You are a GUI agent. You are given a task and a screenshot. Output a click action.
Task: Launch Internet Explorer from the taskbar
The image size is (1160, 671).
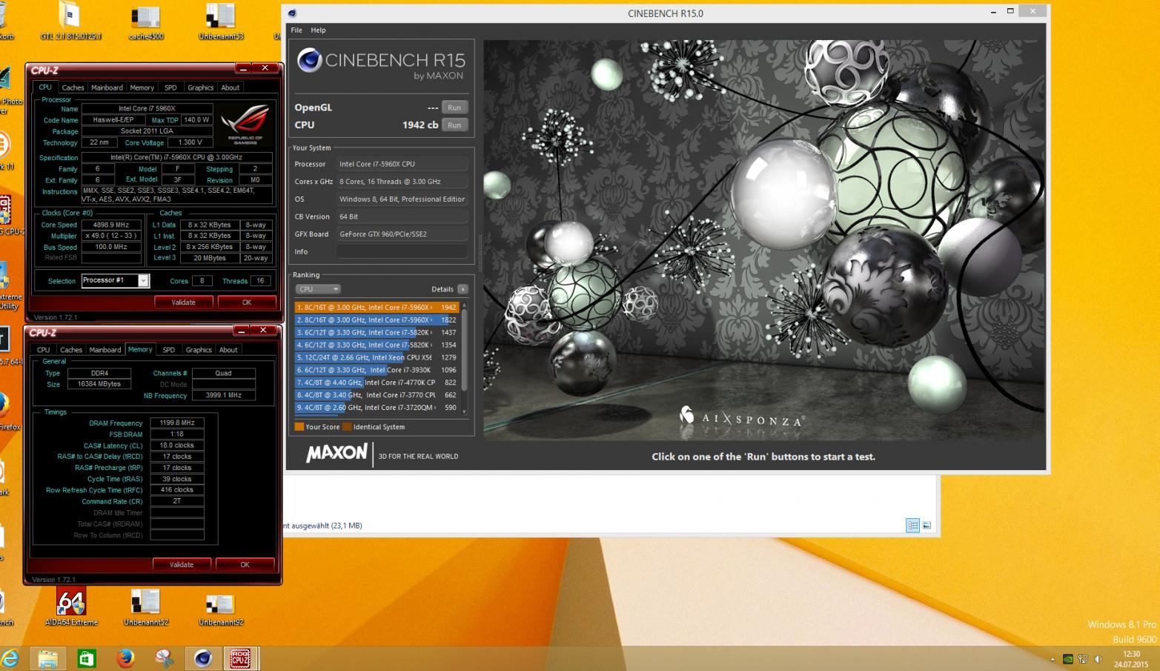(10, 658)
